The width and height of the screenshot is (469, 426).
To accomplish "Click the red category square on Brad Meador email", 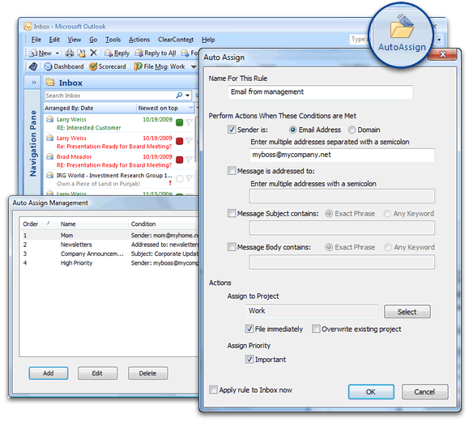I will pyautogui.click(x=180, y=160).
